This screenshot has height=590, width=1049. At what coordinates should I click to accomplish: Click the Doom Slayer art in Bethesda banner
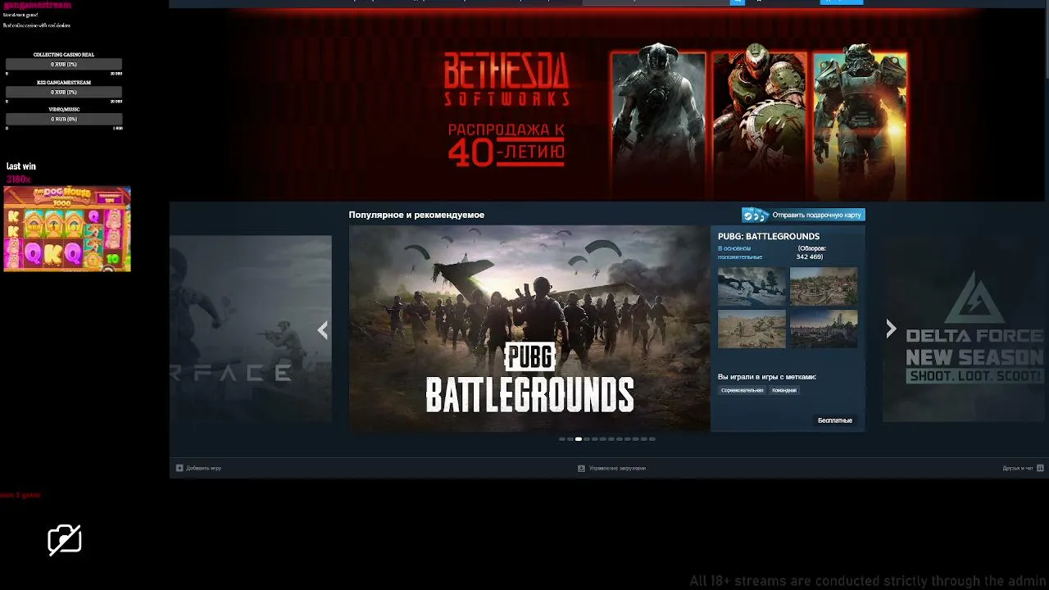759,123
